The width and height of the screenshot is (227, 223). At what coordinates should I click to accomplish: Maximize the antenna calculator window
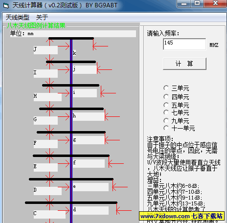[197, 3]
